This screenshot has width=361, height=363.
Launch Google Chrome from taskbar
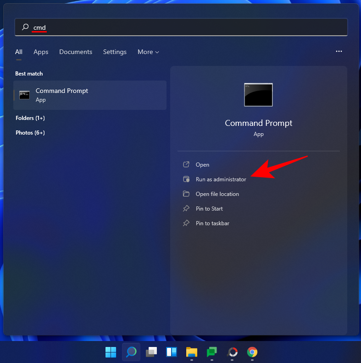click(x=252, y=352)
